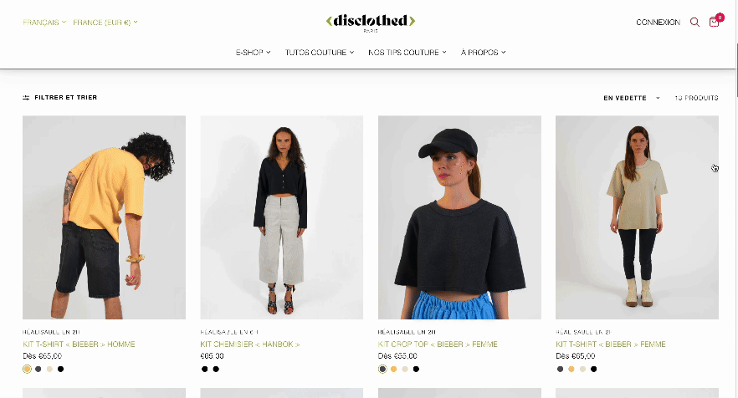
Task: Expand the Nos Tips Couture menu
Action: pos(407,52)
